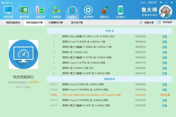Open the 硬件检测 hardware detection icon

24,10
